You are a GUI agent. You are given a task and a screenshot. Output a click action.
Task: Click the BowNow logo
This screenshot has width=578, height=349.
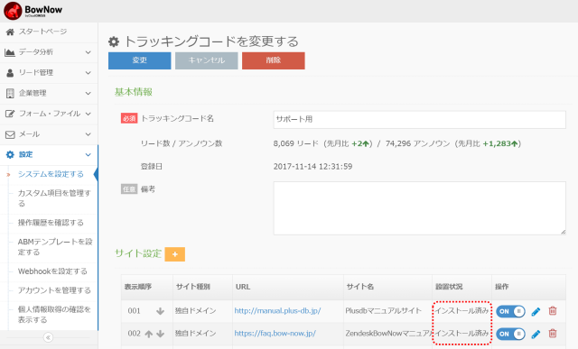[33, 11]
